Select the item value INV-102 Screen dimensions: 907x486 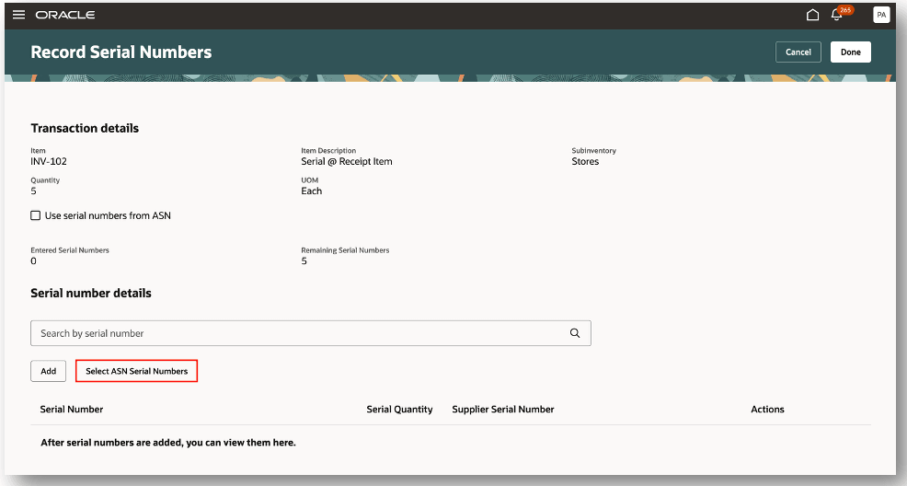pyautogui.click(x=49, y=161)
